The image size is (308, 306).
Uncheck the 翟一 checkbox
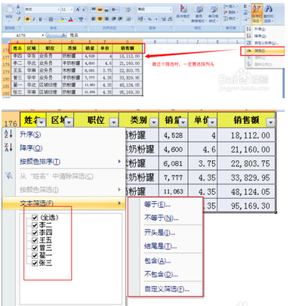pos(35,255)
